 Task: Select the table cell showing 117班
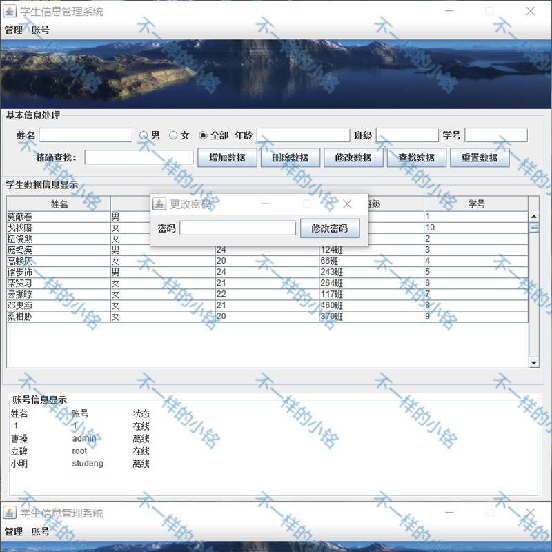click(x=371, y=295)
